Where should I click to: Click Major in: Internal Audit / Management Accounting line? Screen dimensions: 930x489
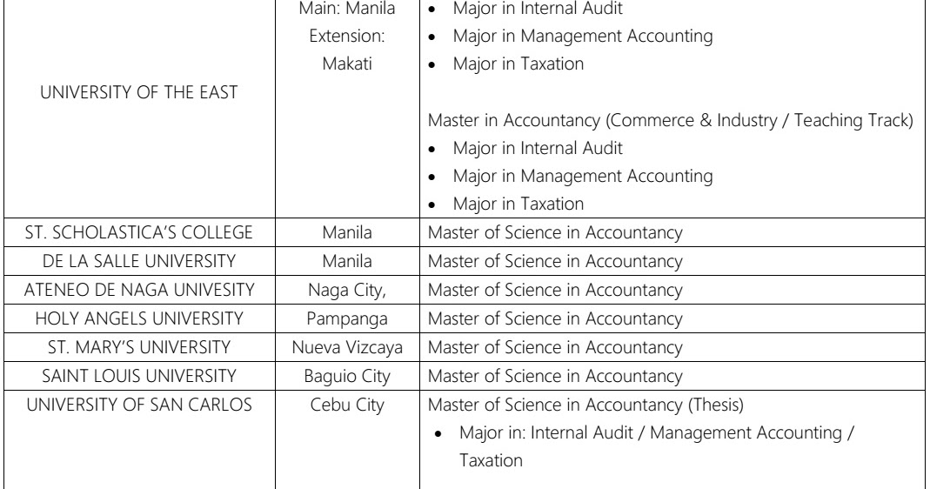[656, 433]
